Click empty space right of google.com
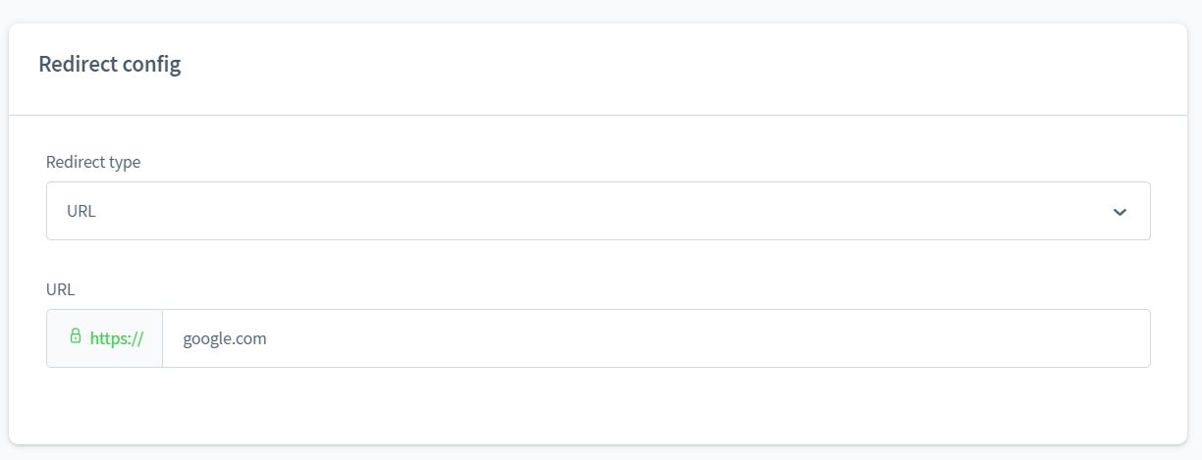1202x460 pixels. [x=786, y=338]
